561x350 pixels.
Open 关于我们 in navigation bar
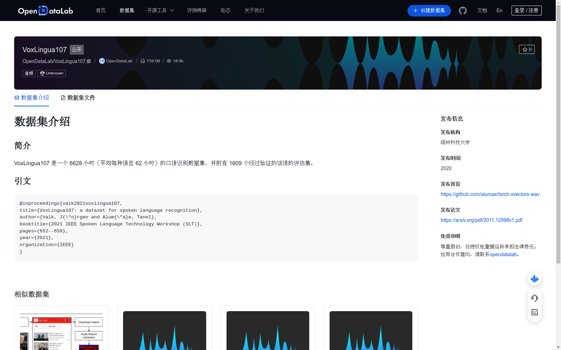pos(254,10)
